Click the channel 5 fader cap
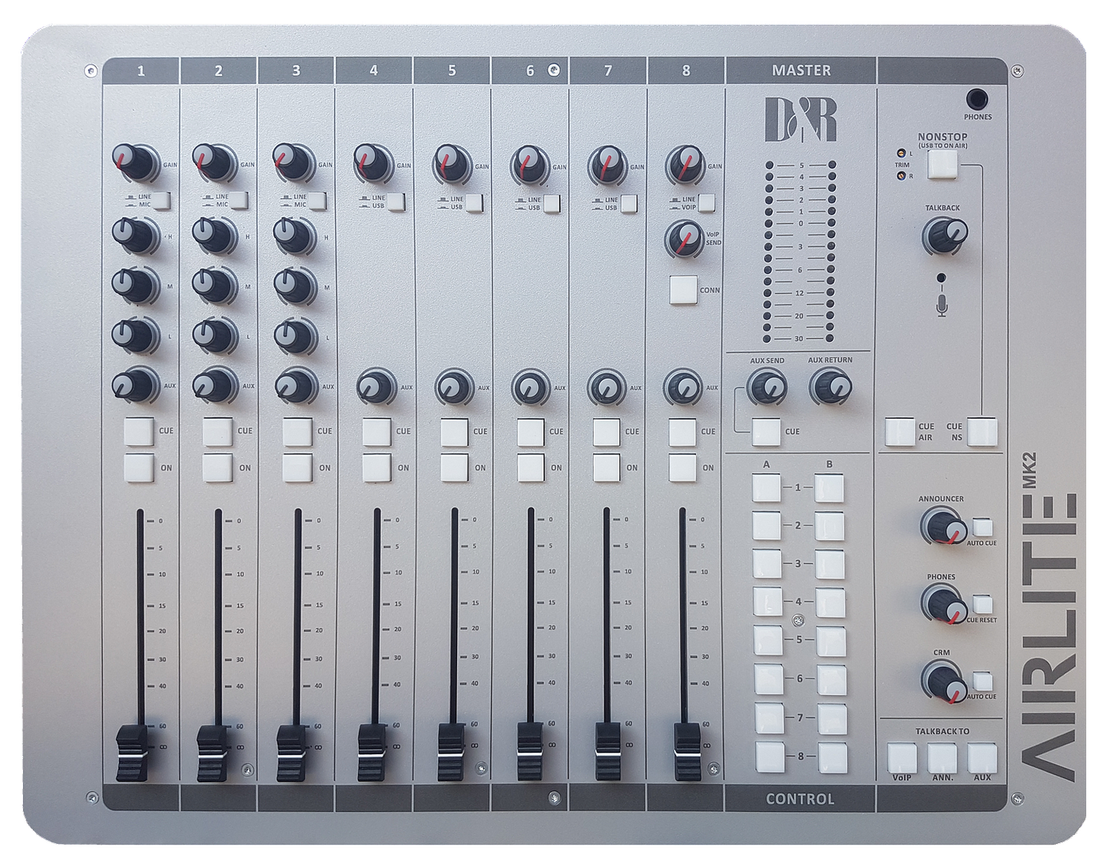The height and width of the screenshot is (851, 1119). coord(451,751)
